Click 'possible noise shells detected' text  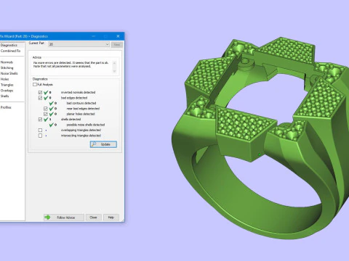tap(86, 125)
